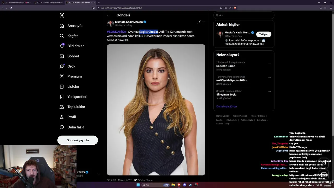Expand Daha fazla menu in sidebar

72,127
